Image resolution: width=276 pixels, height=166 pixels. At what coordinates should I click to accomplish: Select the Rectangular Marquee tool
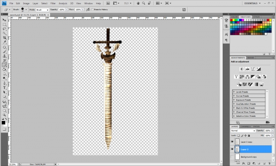tap(5, 24)
